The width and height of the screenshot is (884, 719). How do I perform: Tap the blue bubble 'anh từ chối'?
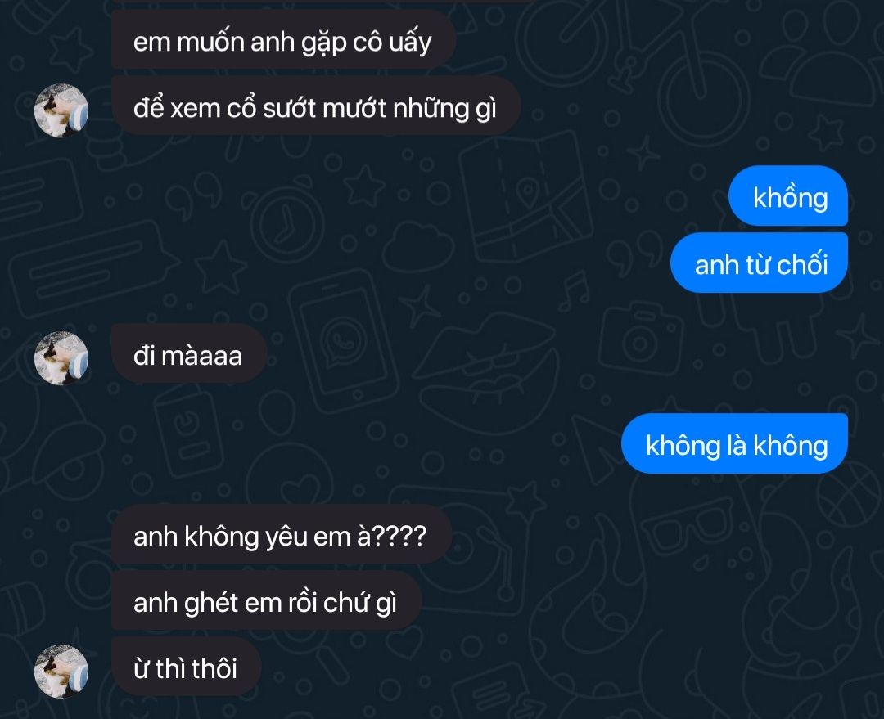click(x=759, y=263)
